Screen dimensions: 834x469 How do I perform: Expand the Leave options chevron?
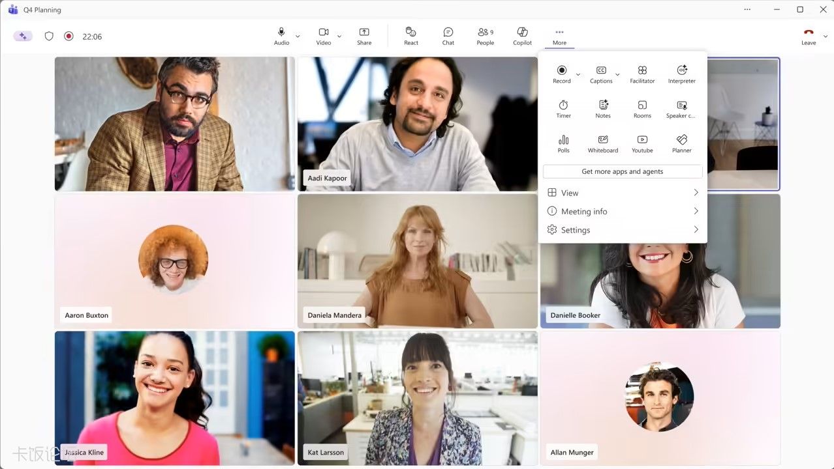click(x=826, y=36)
